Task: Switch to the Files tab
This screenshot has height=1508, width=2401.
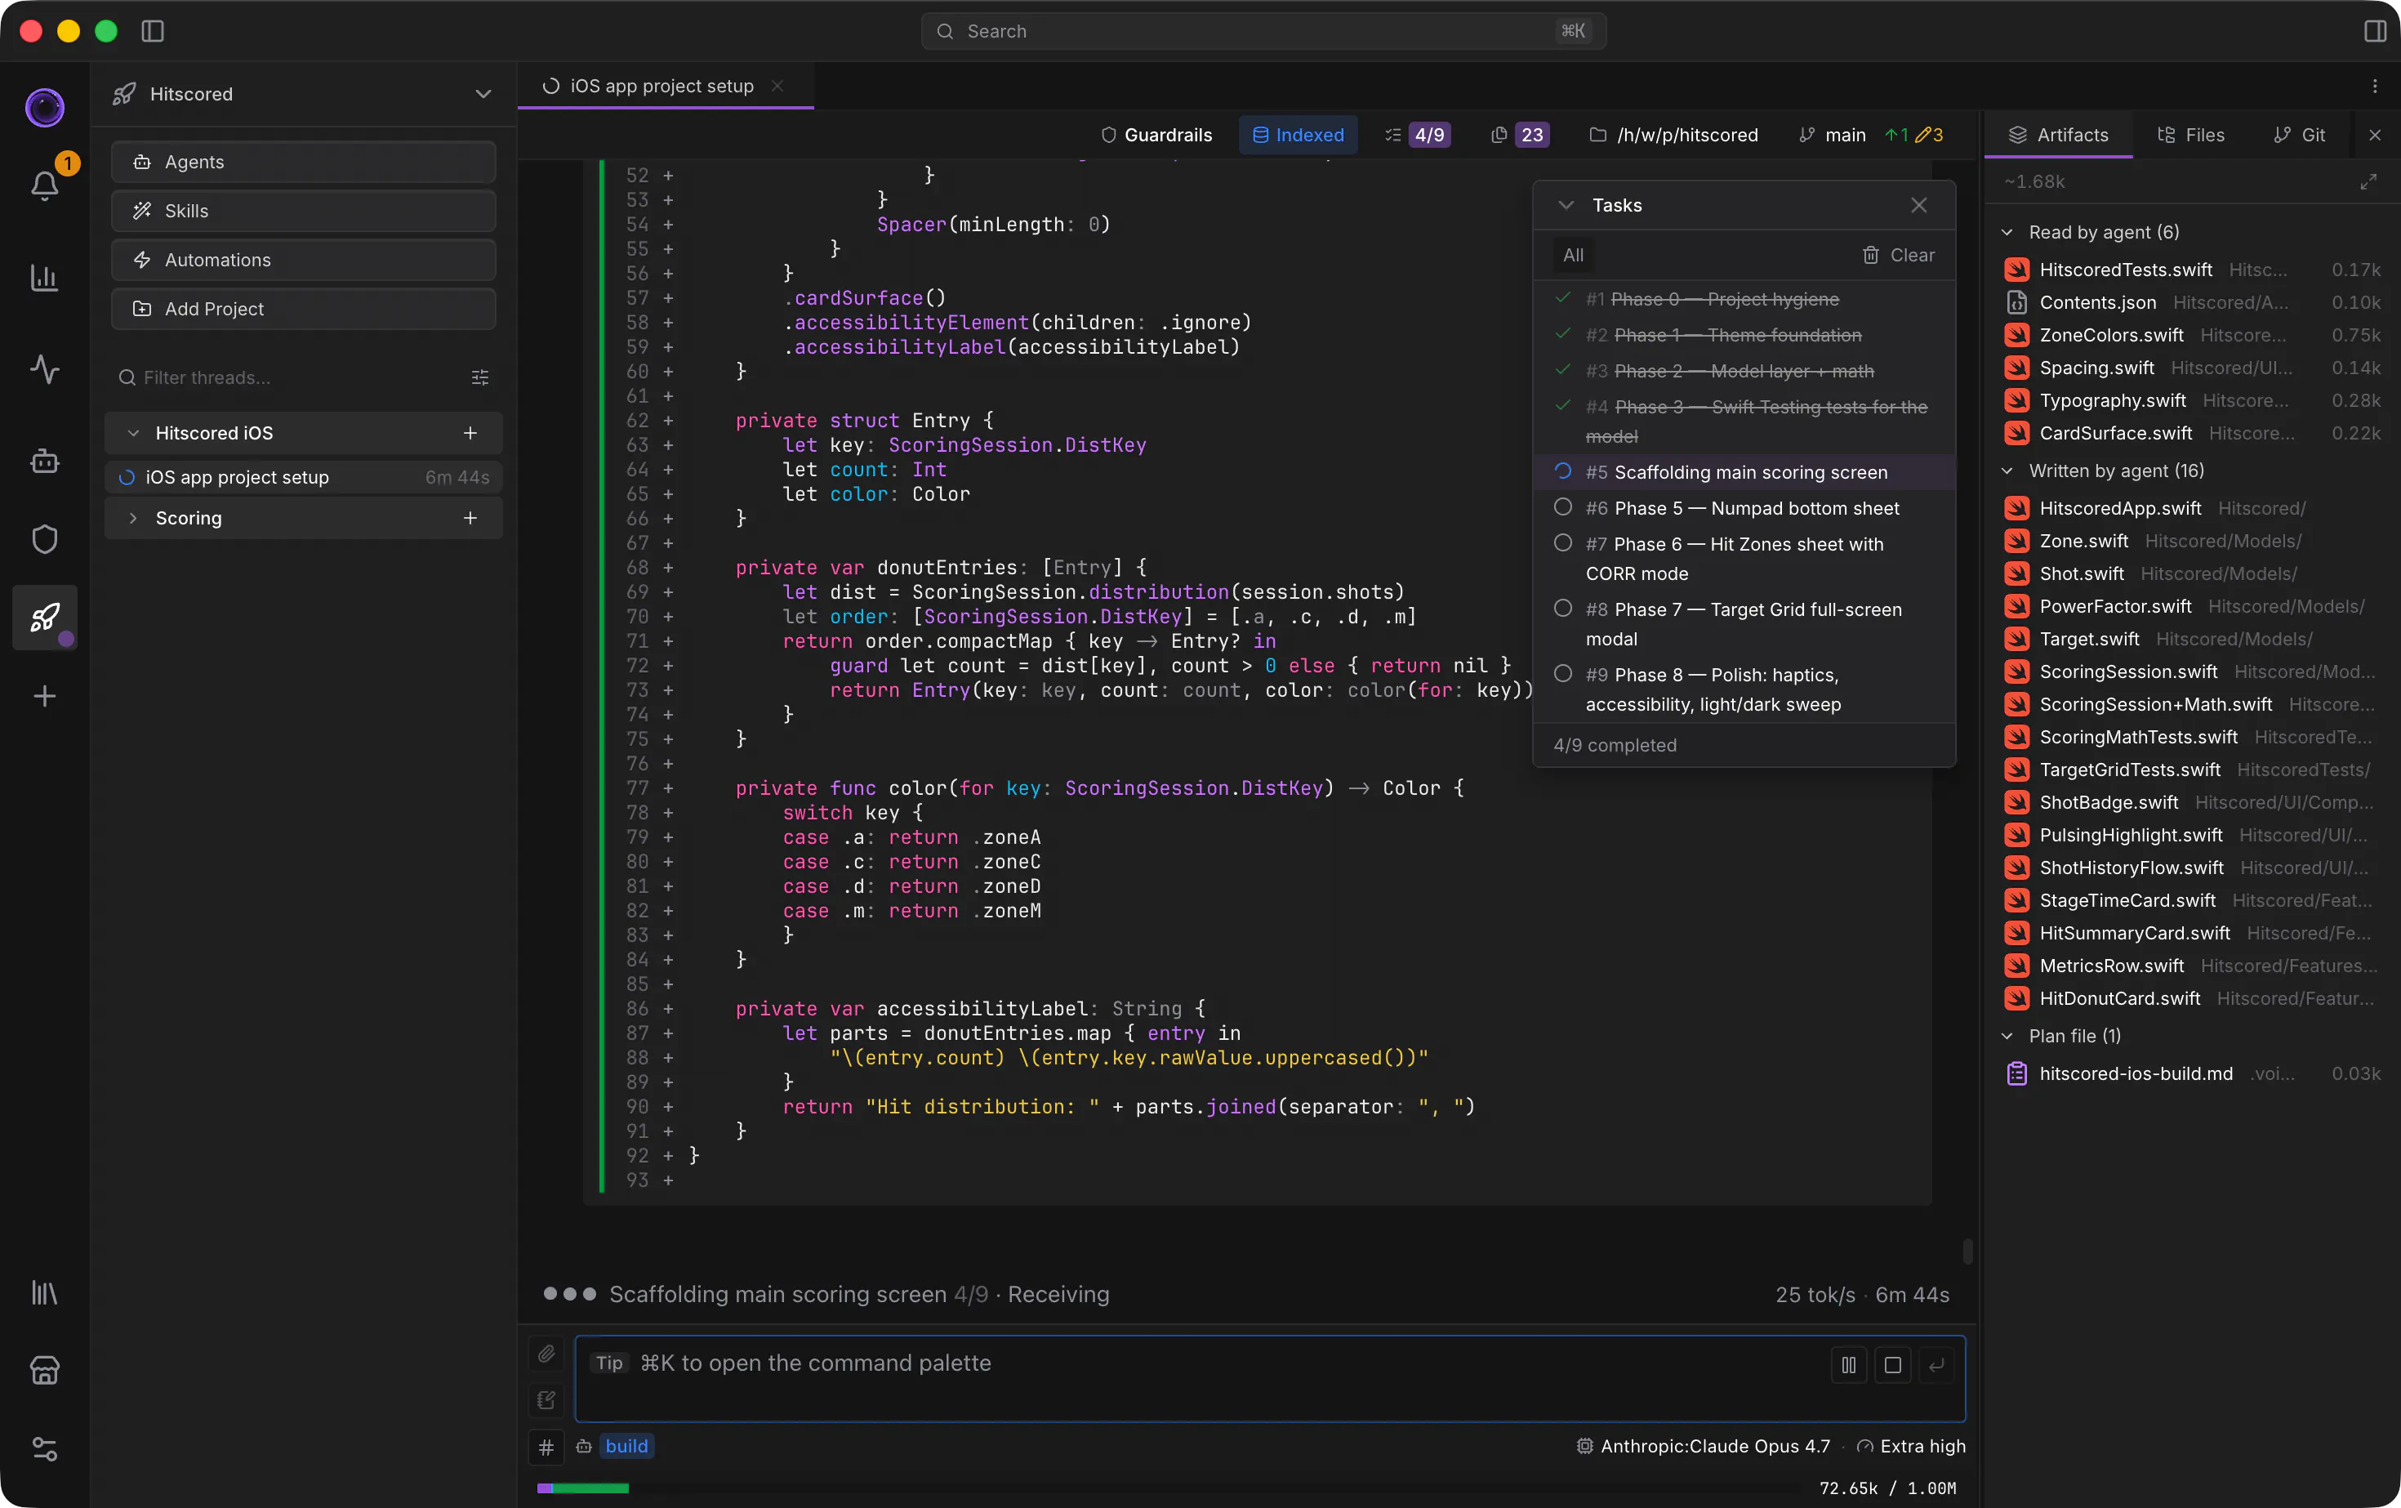Action: point(2190,135)
